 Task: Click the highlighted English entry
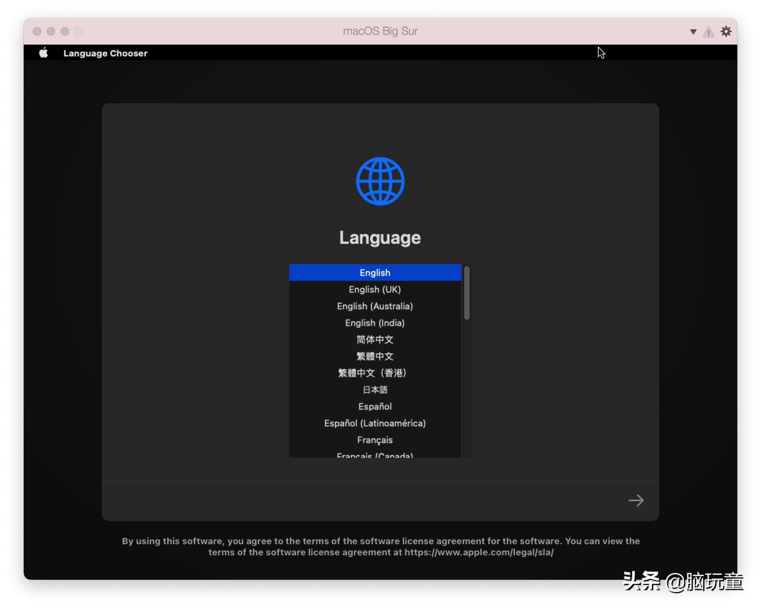[375, 273]
